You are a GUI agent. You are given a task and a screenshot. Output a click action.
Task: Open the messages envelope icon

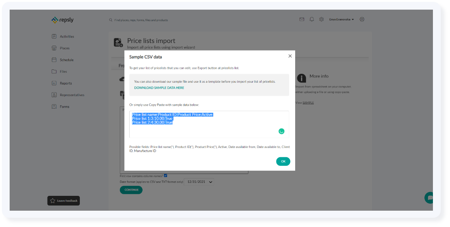pos(302,19)
